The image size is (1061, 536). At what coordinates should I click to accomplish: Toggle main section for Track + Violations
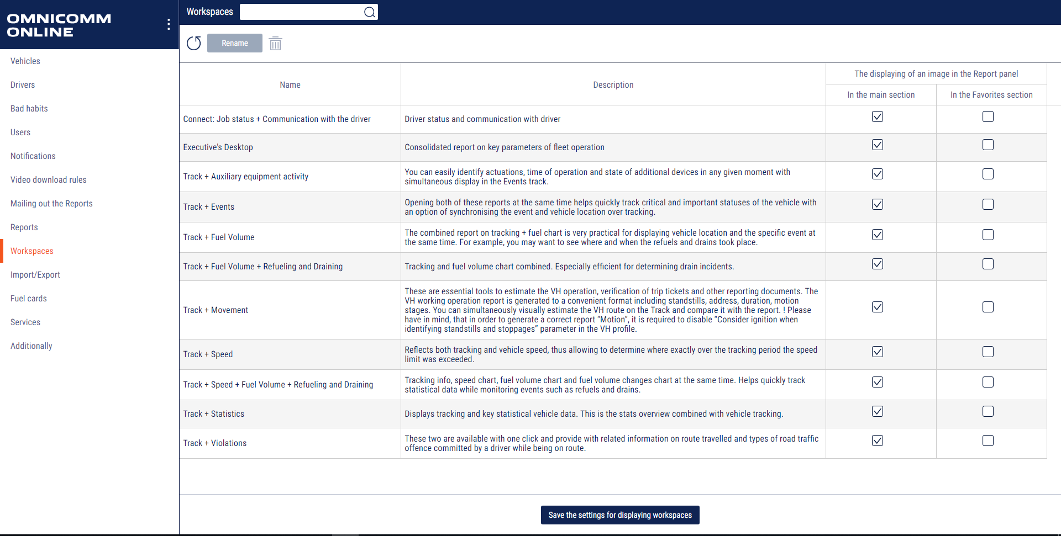[878, 441]
